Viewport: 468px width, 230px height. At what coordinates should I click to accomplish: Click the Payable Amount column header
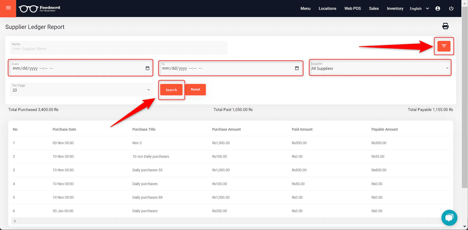click(x=384, y=129)
